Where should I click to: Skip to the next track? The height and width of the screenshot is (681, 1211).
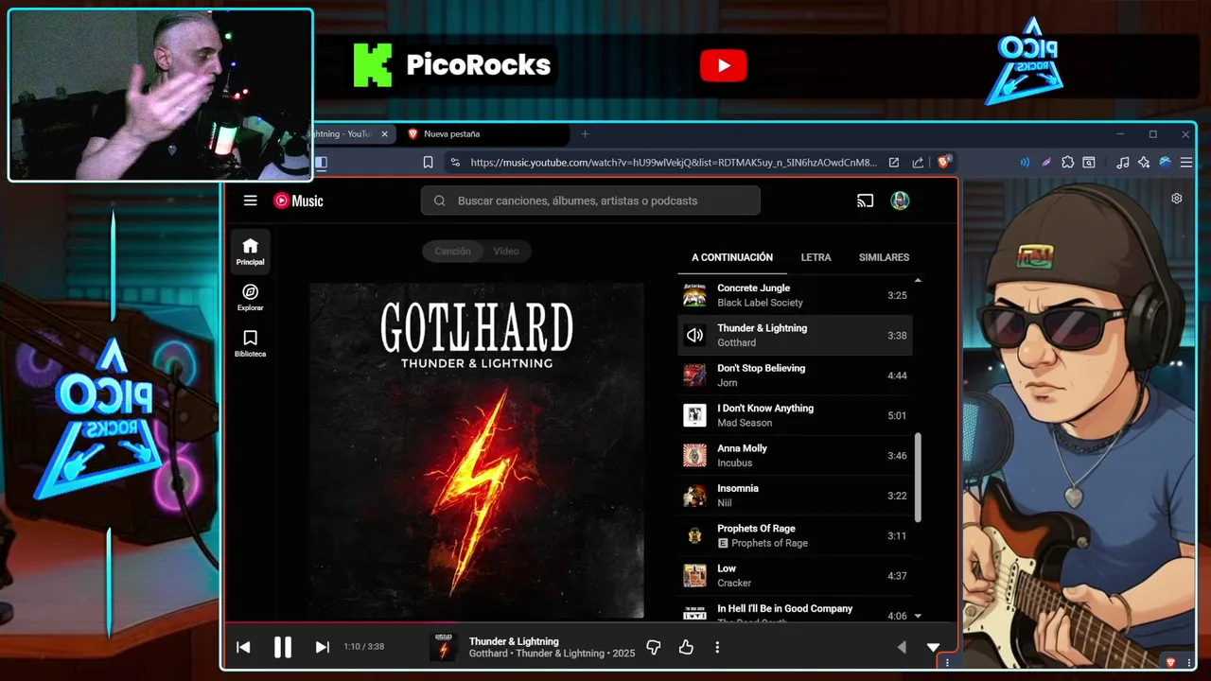pyautogui.click(x=322, y=647)
